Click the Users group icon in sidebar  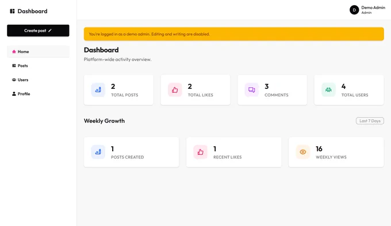[x=14, y=80]
